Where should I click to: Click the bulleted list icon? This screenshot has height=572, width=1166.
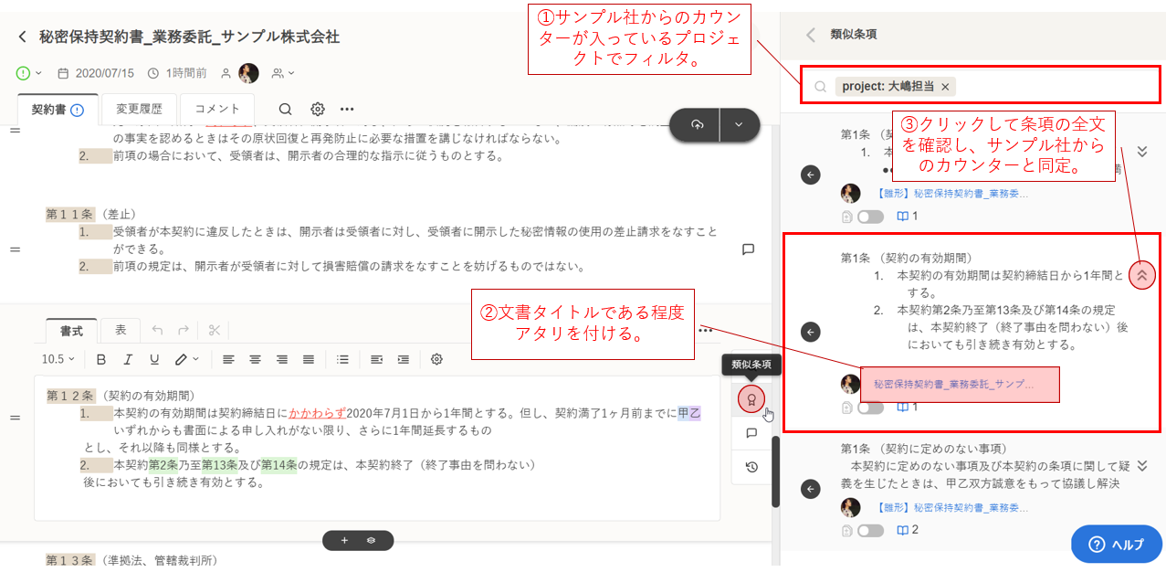point(341,359)
